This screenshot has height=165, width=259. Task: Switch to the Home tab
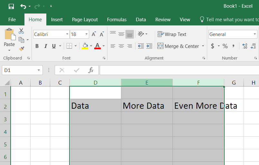[x=35, y=20]
